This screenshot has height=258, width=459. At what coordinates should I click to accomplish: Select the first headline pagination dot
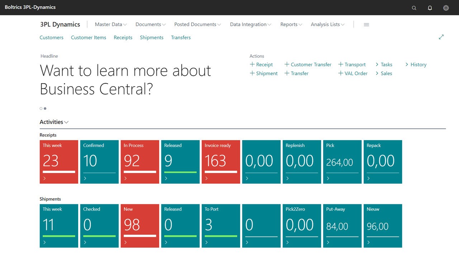tap(41, 108)
